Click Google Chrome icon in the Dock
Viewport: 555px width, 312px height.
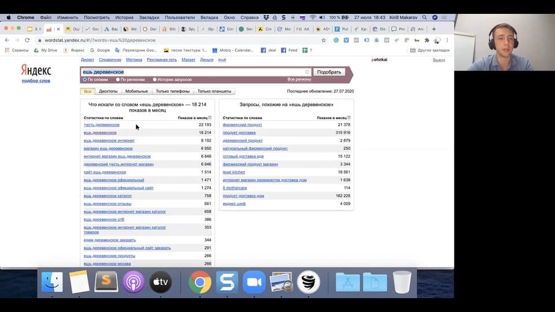[200, 282]
